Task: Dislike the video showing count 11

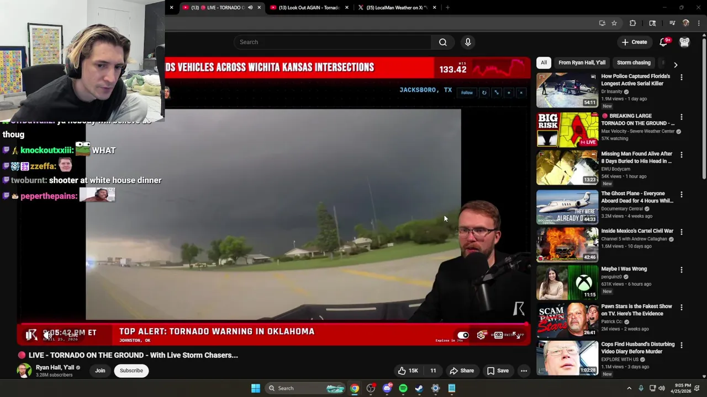Action: [x=433, y=371]
